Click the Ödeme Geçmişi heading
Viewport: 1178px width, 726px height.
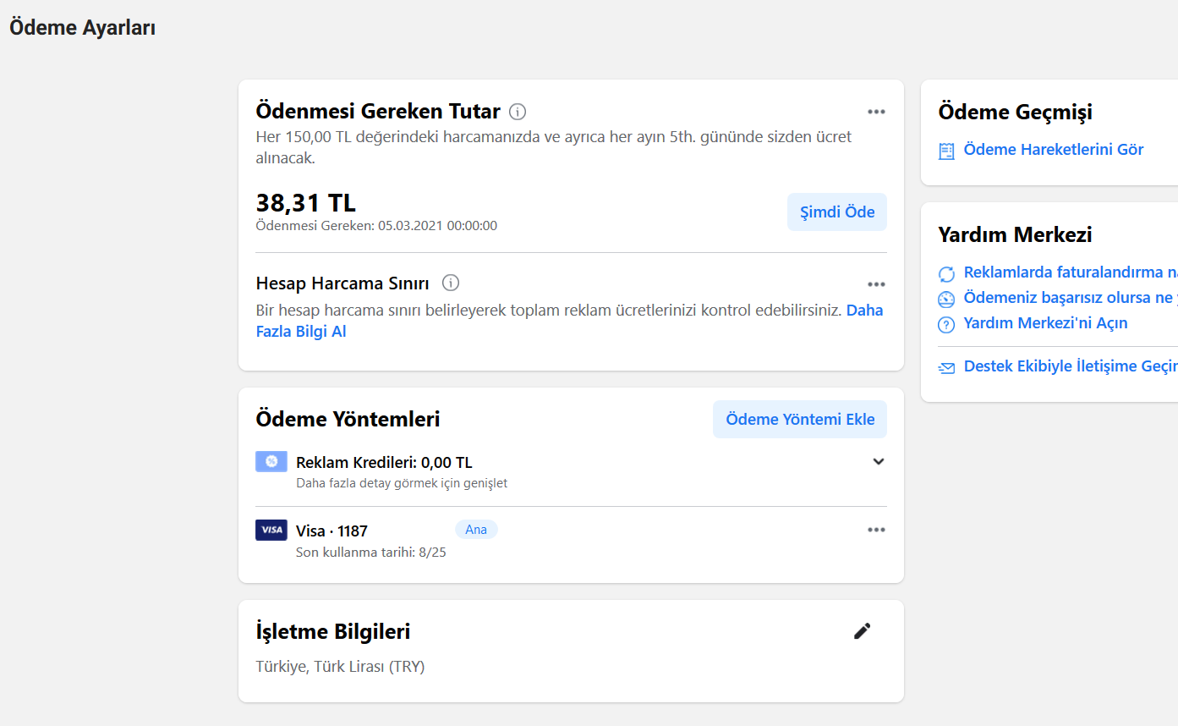1015,113
